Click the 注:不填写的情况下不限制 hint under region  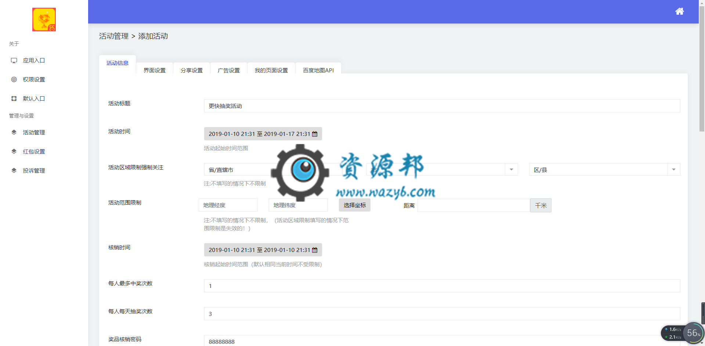235,184
